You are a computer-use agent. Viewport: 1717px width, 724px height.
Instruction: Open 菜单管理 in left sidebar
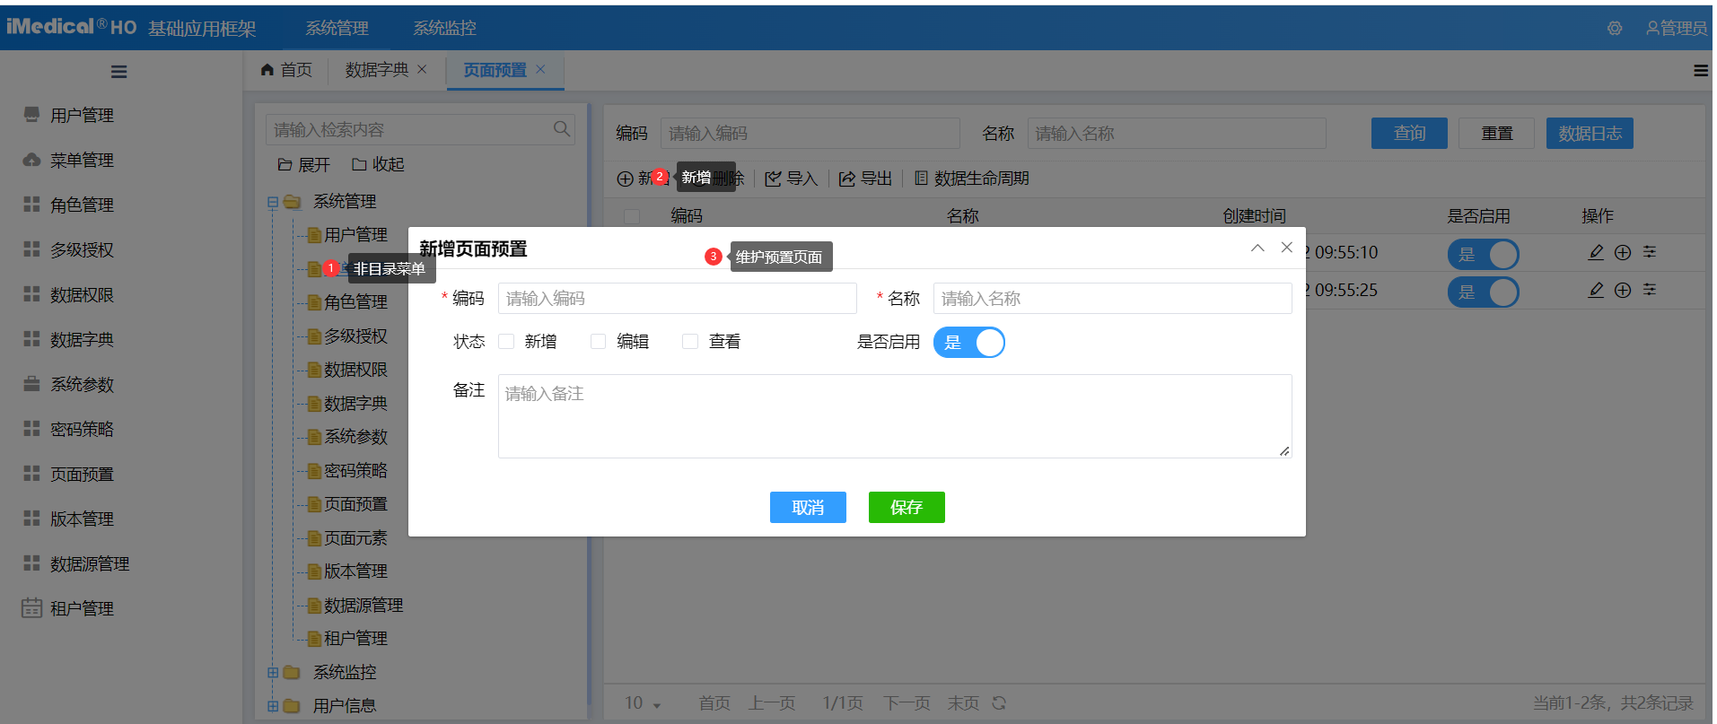[82, 160]
